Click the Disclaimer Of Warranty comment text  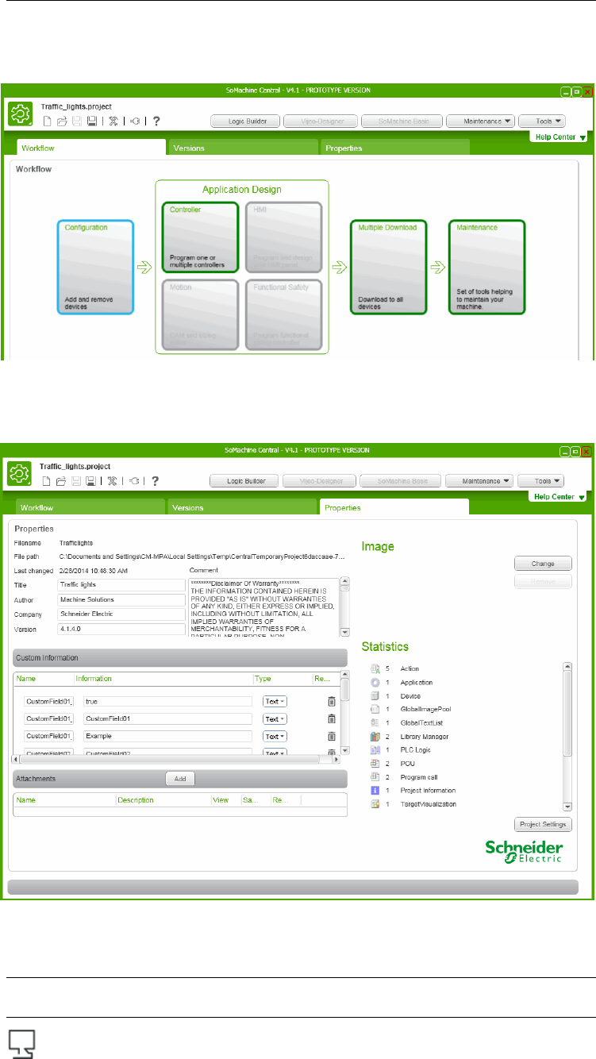coord(264,607)
